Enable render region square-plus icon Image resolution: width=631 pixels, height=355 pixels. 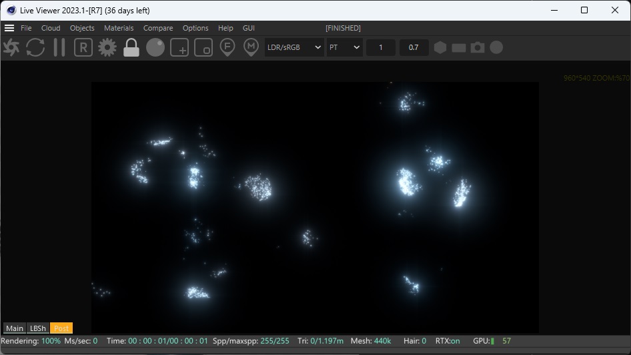coord(179,47)
